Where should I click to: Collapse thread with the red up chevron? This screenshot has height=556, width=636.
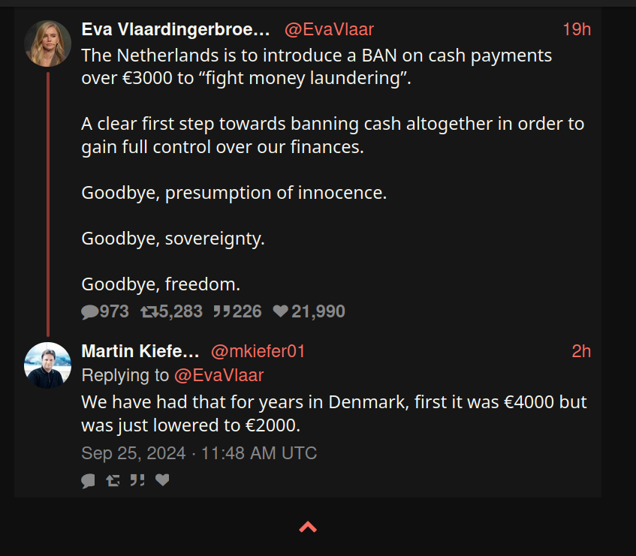[x=308, y=527]
